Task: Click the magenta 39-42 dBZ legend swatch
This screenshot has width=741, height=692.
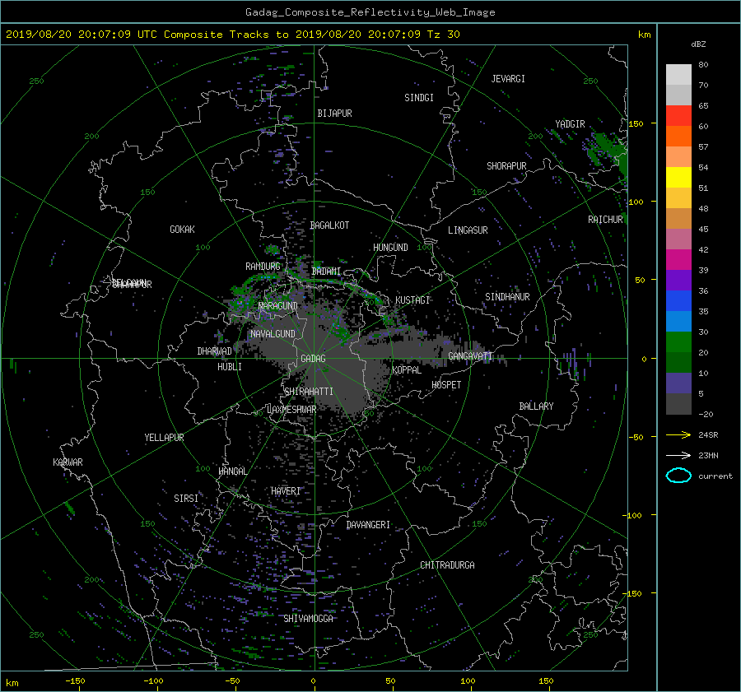Action: pyautogui.click(x=678, y=259)
